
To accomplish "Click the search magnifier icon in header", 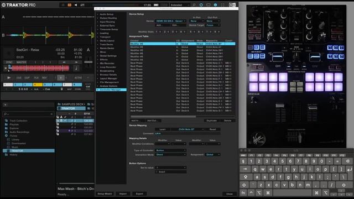I will click(194, 5).
